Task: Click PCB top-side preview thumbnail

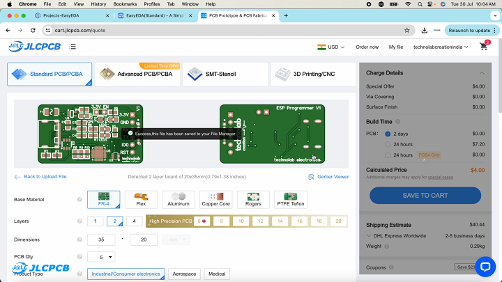Action: (x=90, y=134)
